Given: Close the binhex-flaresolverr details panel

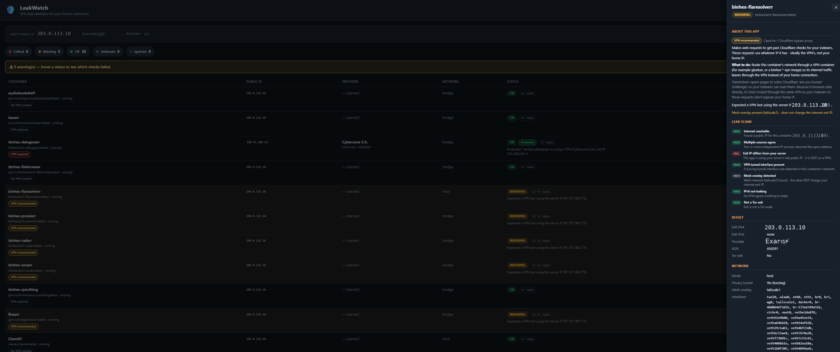Looking at the screenshot, I should 835,7.
